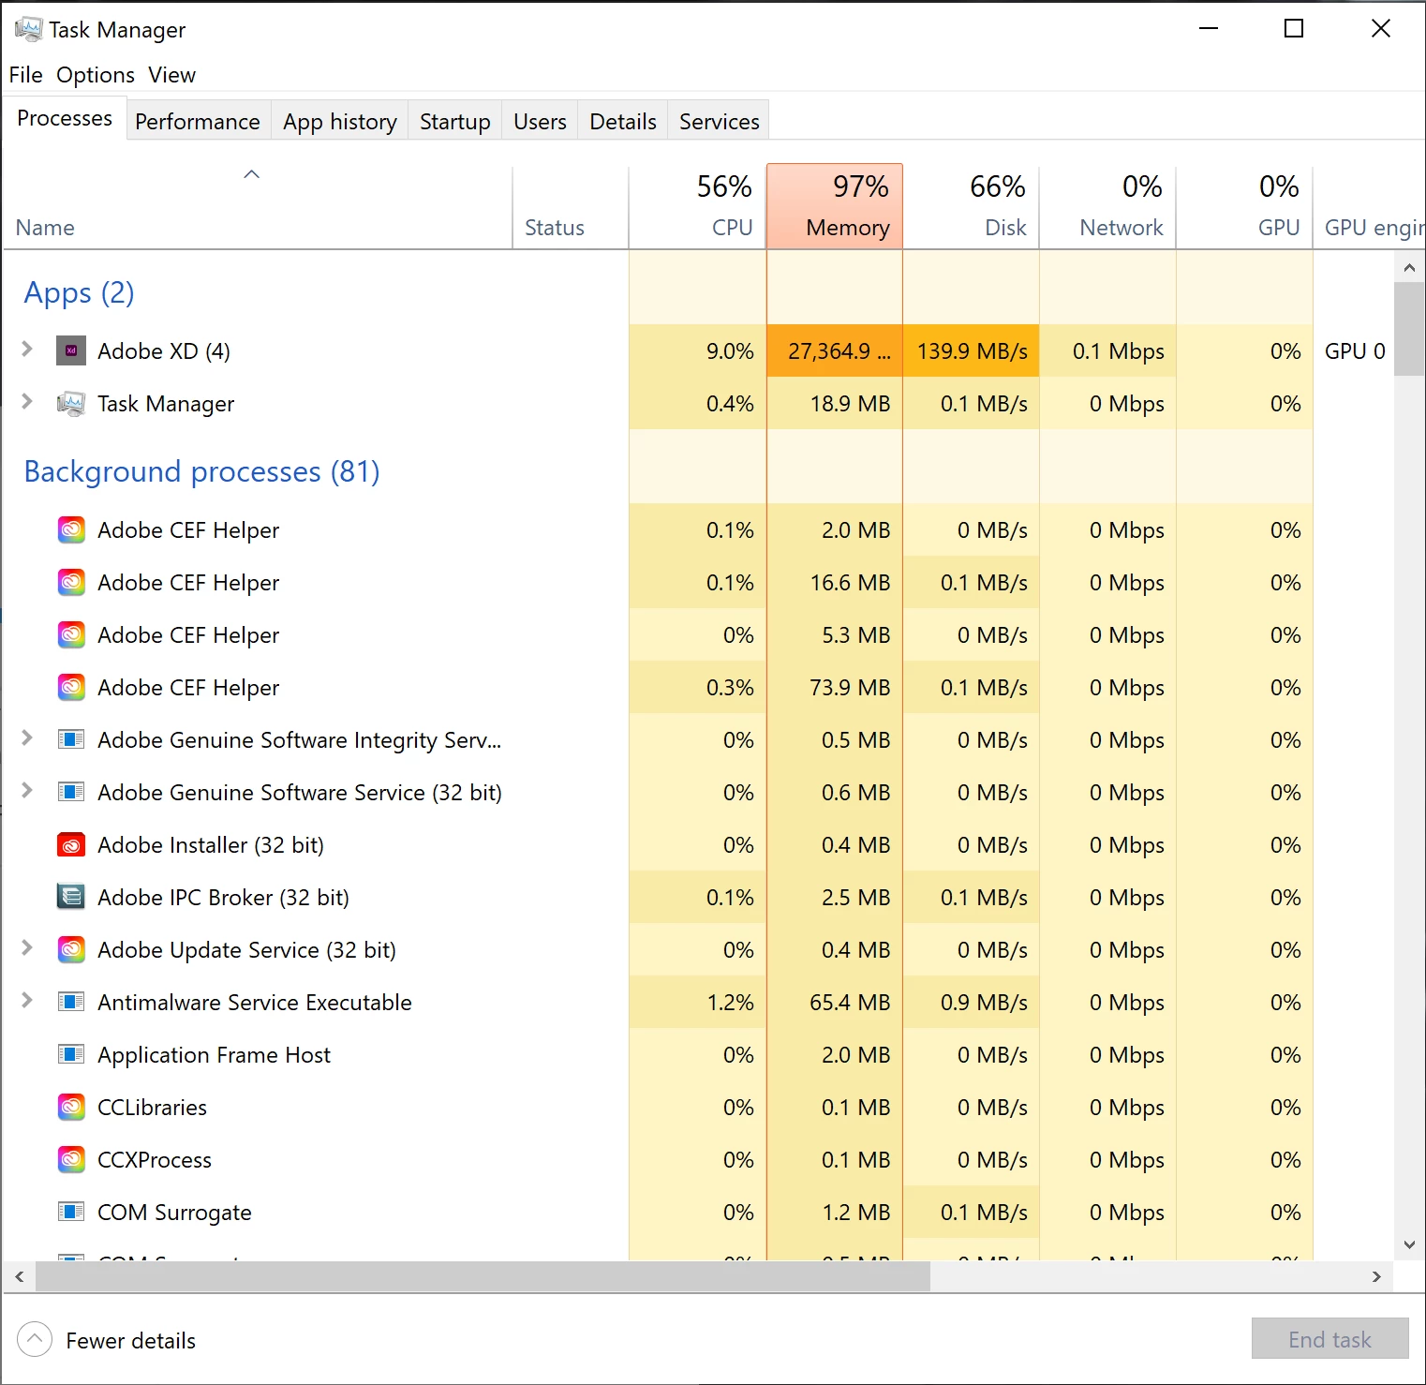
Task: Click the horizontal scrollbar thumb
Action: (483, 1276)
